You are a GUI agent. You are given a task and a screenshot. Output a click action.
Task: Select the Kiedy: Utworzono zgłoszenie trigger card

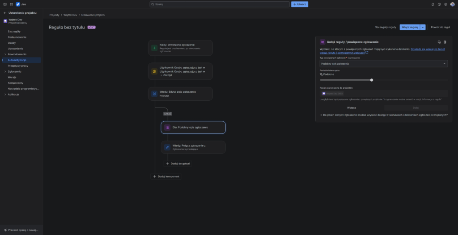point(180,48)
